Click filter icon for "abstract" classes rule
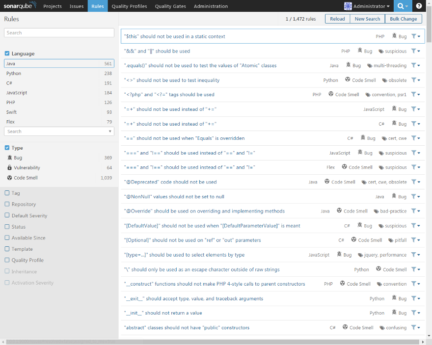Image resolution: width=432 pixels, height=345 pixels. (413, 327)
